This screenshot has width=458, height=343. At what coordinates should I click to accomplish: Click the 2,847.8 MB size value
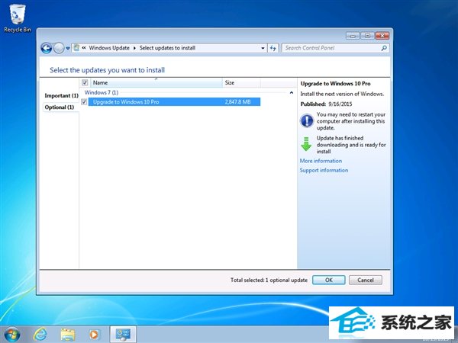[x=237, y=102]
